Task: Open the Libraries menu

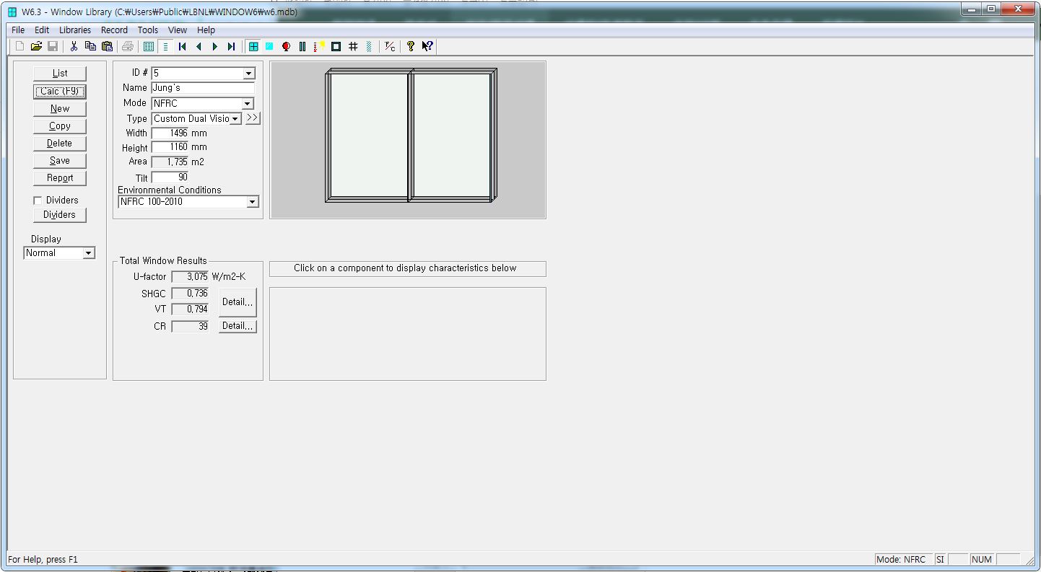Action: point(75,30)
